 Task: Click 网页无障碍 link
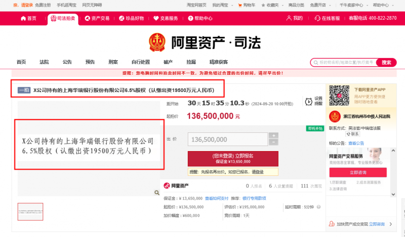point(92,5)
